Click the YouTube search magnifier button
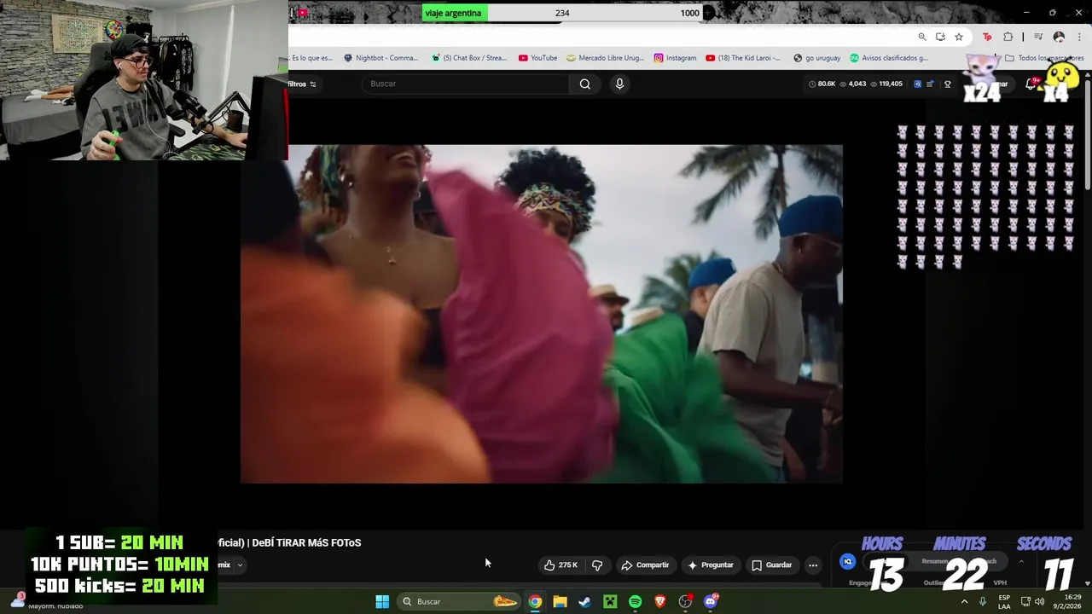Image resolution: width=1092 pixels, height=614 pixels. coord(584,84)
